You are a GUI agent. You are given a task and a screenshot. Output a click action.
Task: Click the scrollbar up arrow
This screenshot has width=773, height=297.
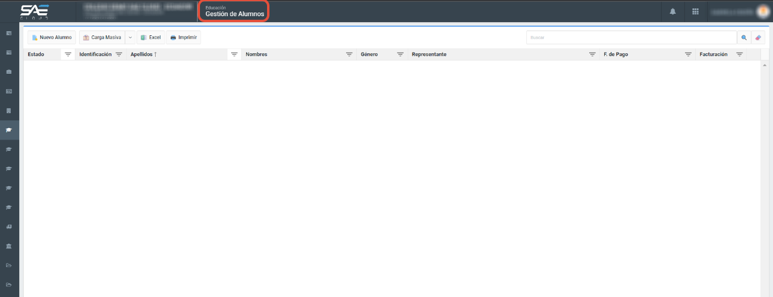pyautogui.click(x=764, y=65)
